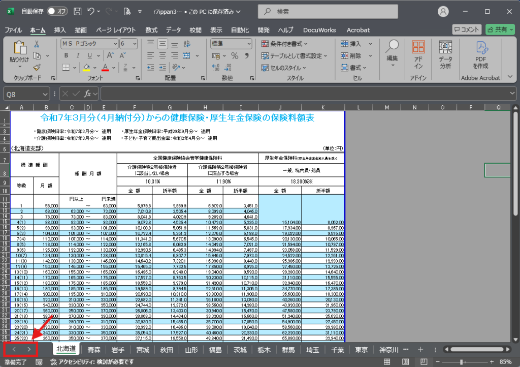This screenshot has height=367, width=520.
Task: Decrease indent icon
Action: [x=150, y=68]
